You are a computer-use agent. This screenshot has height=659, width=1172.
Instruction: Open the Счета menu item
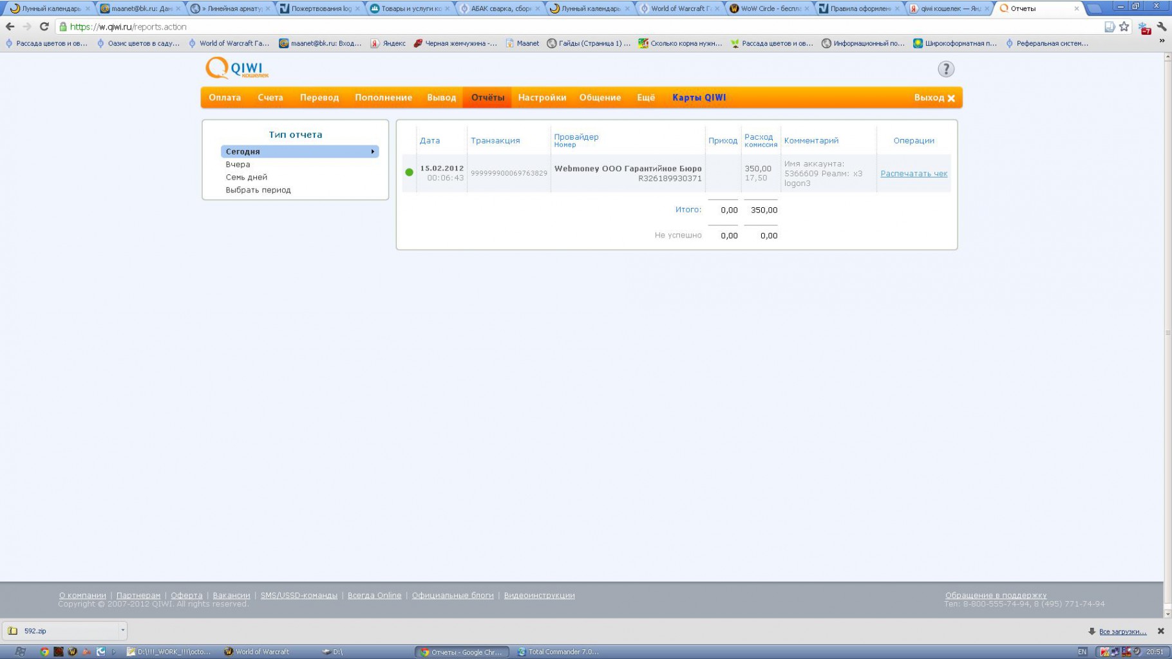point(270,97)
